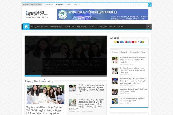Screen dimensions: 173x115
Task: Click the Twitter share icon
Action: point(123,42)
